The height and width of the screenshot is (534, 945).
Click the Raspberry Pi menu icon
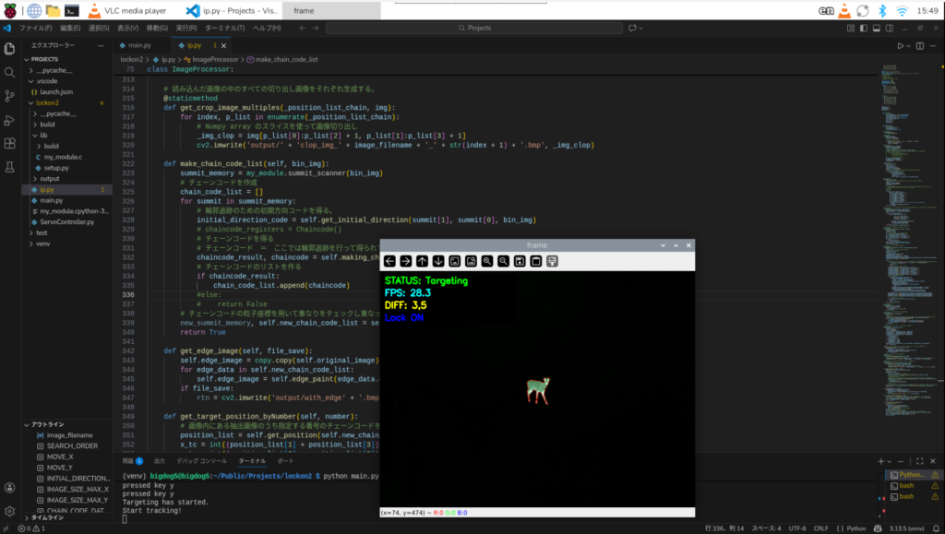point(12,11)
